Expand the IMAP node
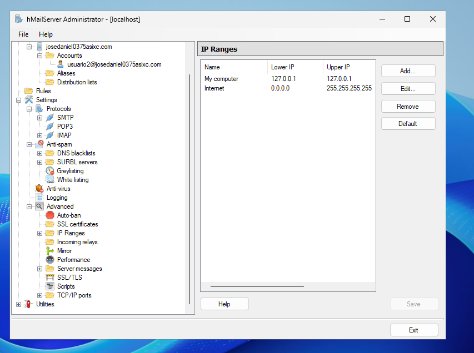 pos(39,135)
